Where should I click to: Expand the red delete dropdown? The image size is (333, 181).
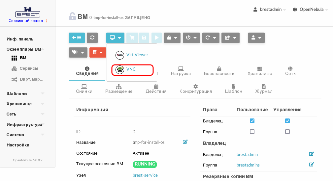(98, 52)
